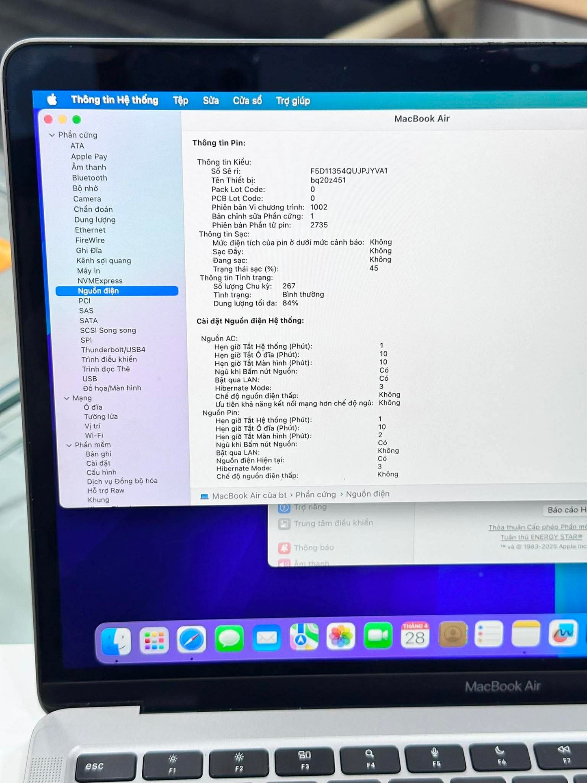The width and height of the screenshot is (587, 783).
Task: Select Trình đọc Thẻ in sidebar
Action: (106, 369)
